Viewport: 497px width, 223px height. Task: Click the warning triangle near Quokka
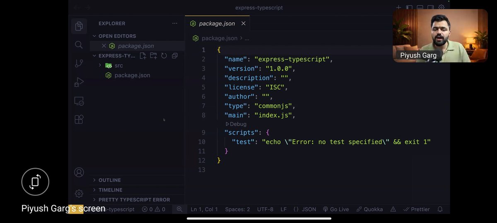[393, 209]
